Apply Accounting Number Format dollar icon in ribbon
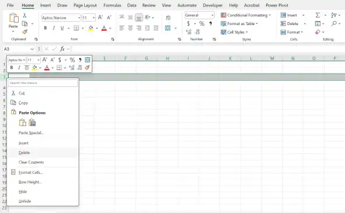This screenshot has height=213, width=345. tap(188, 23)
